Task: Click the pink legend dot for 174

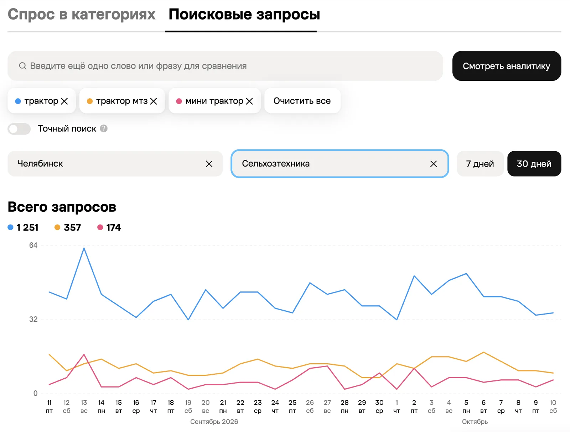Action: coord(100,227)
